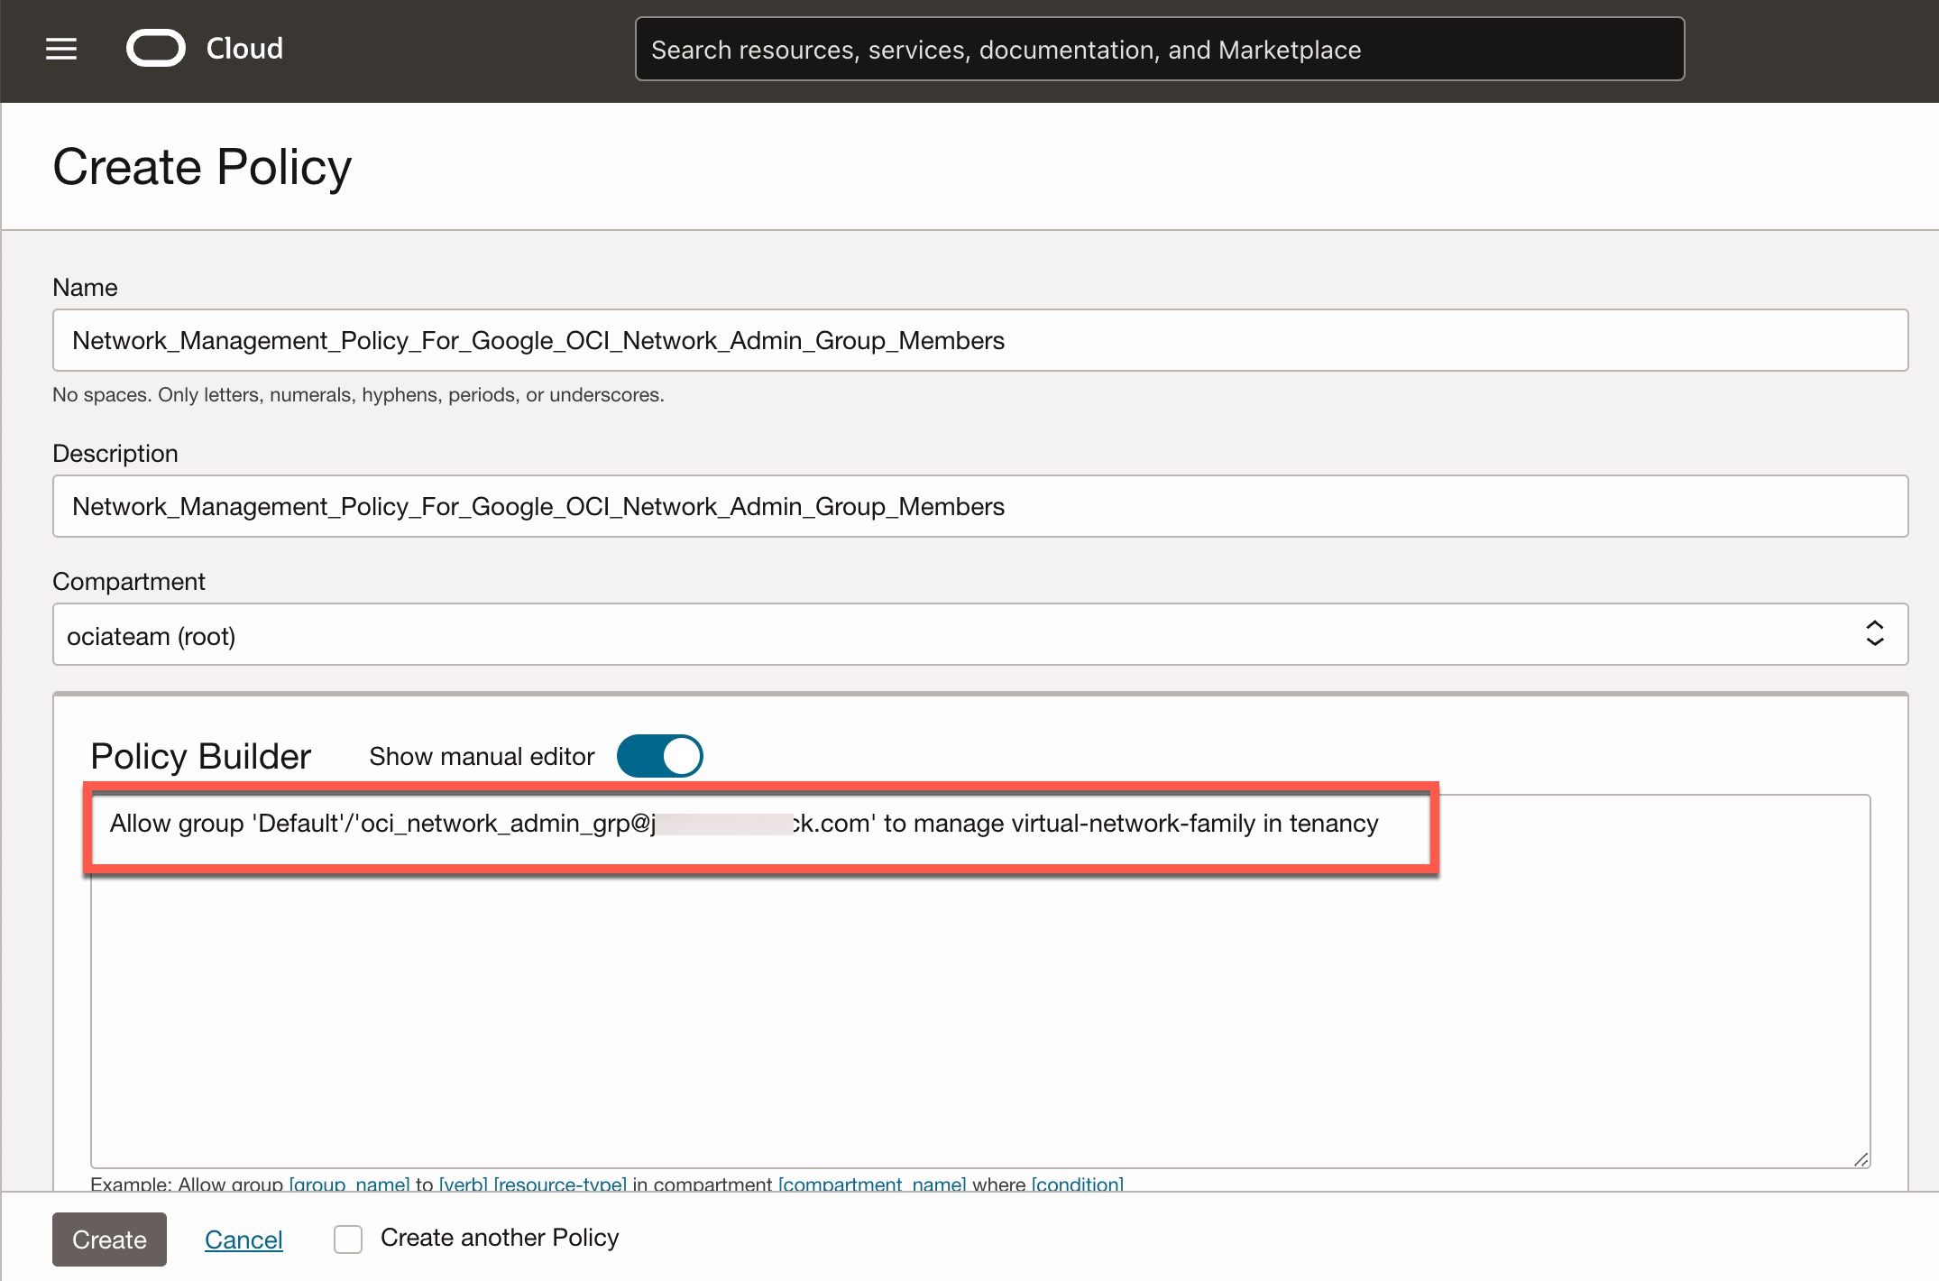
Task: Click the global search resources field
Action: click(x=1159, y=50)
